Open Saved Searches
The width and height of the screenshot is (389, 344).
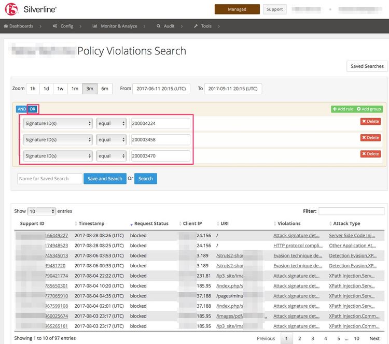367,66
